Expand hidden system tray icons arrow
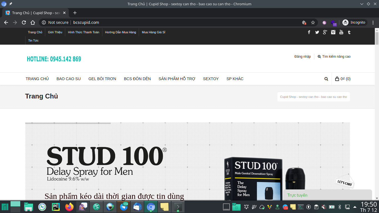 (x=355, y=207)
